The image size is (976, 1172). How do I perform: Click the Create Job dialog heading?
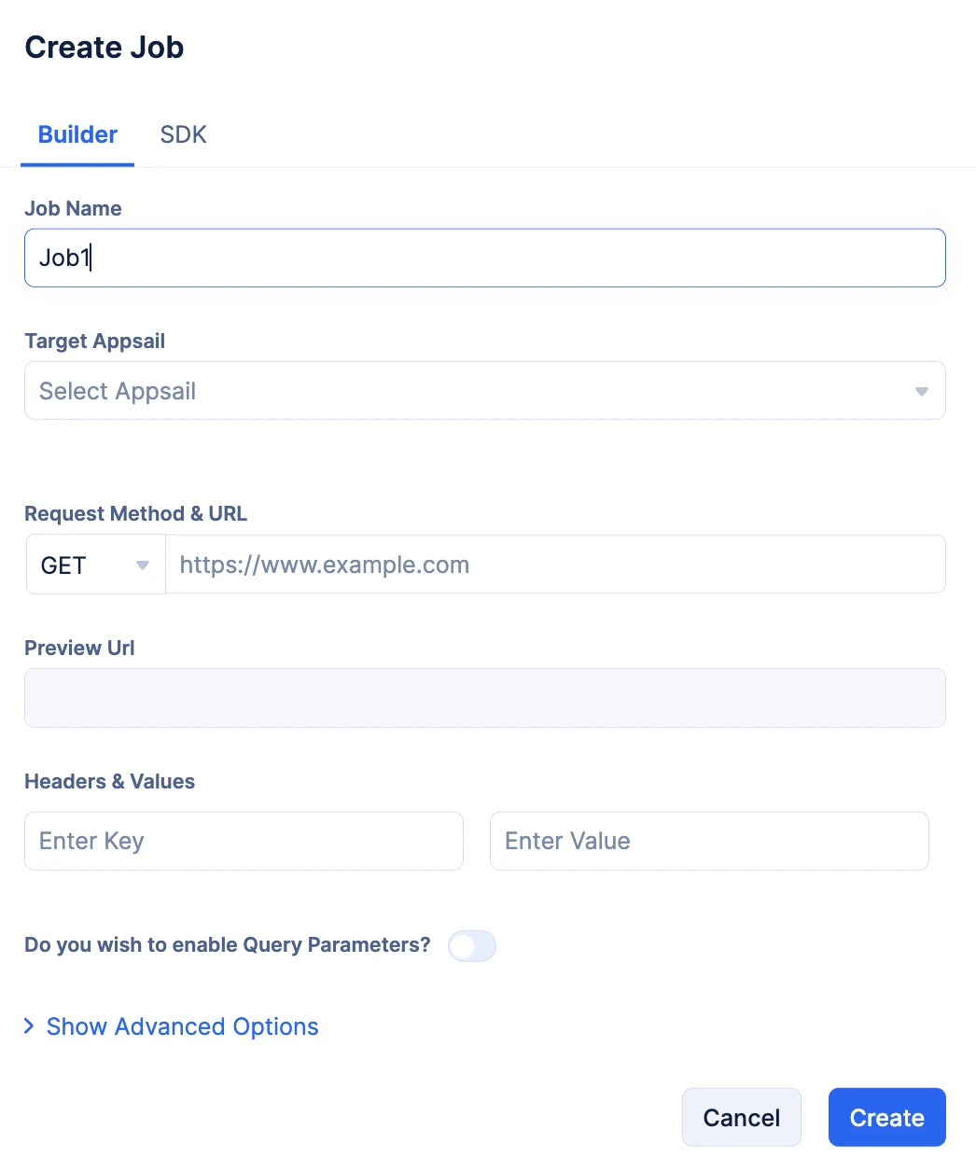click(105, 48)
